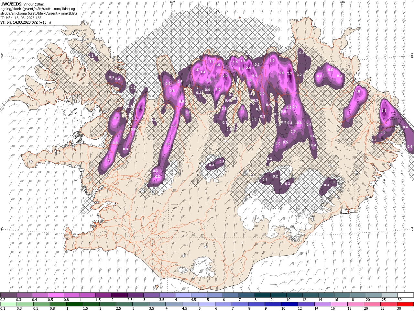414x311 pixels.
Task: Click upper legend swatch between 0.3 and 0.4
Action: click(x=24, y=295)
